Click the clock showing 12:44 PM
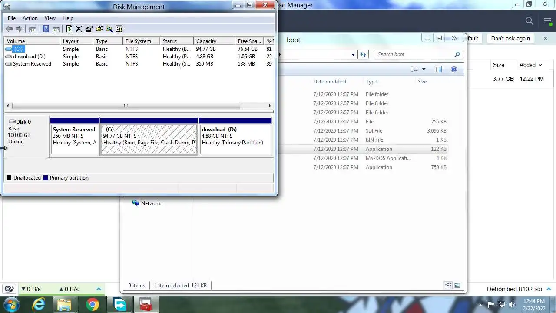This screenshot has width=556, height=313. [x=534, y=301]
